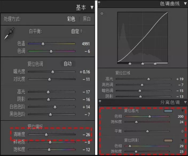The image size is (188, 156).
Task: Click the contrast value -11
Action: point(86,79)
